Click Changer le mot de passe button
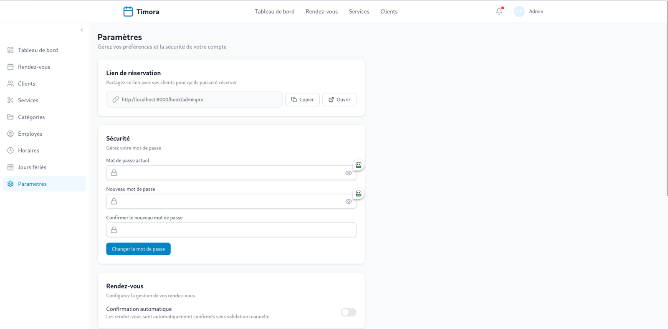This screenshot has width=668, height=329. tap(138, 249)
